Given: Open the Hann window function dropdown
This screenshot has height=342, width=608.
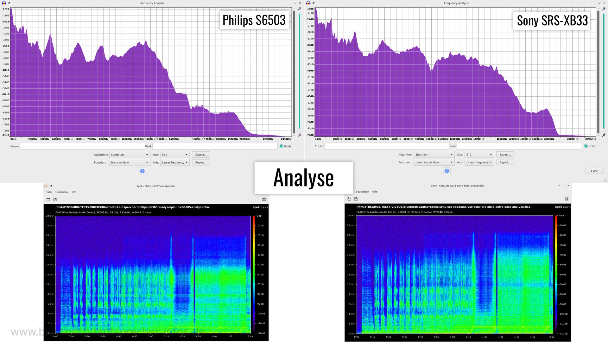Looking at the screenshot, I should [129, 162].
